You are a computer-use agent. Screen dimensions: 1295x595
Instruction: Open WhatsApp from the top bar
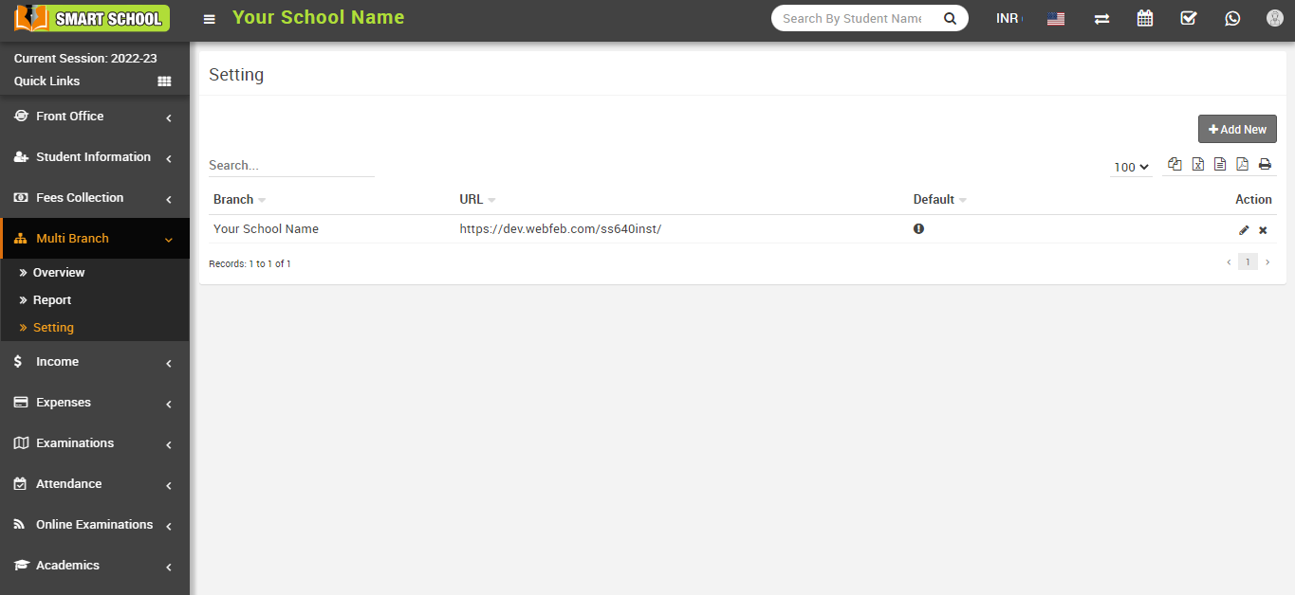tap(1232, 19)
